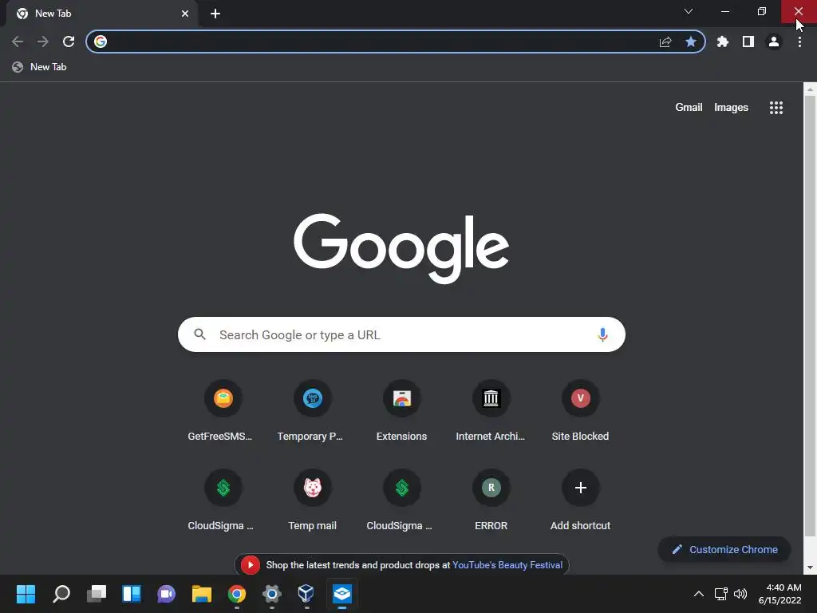Click the share page icon in address bar
This screenshot has width=817, height=613.
pyautogui.click(x=665, y=42)
